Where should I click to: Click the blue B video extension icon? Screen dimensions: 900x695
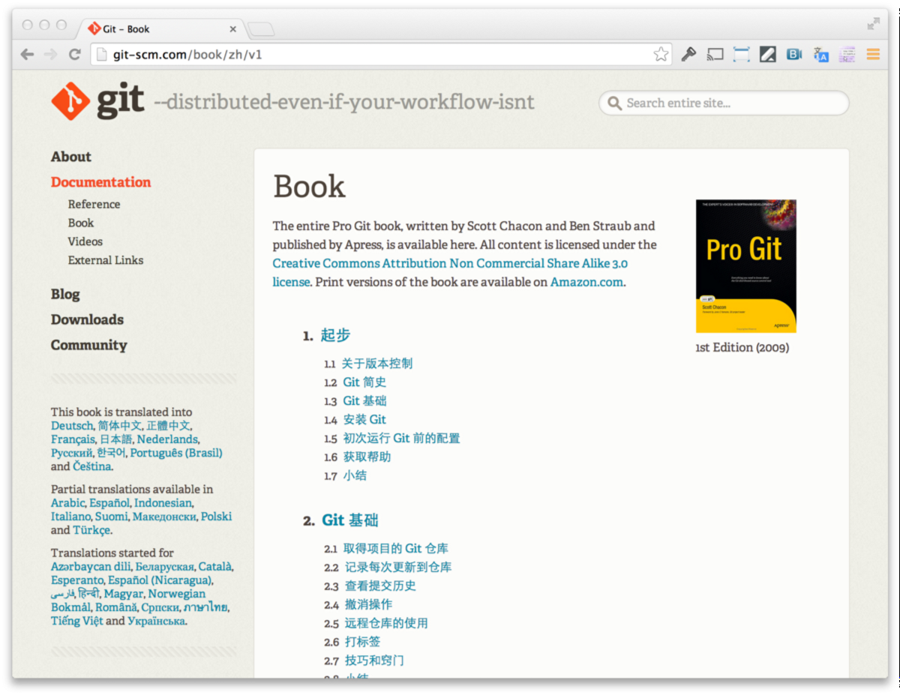(793, 54)
